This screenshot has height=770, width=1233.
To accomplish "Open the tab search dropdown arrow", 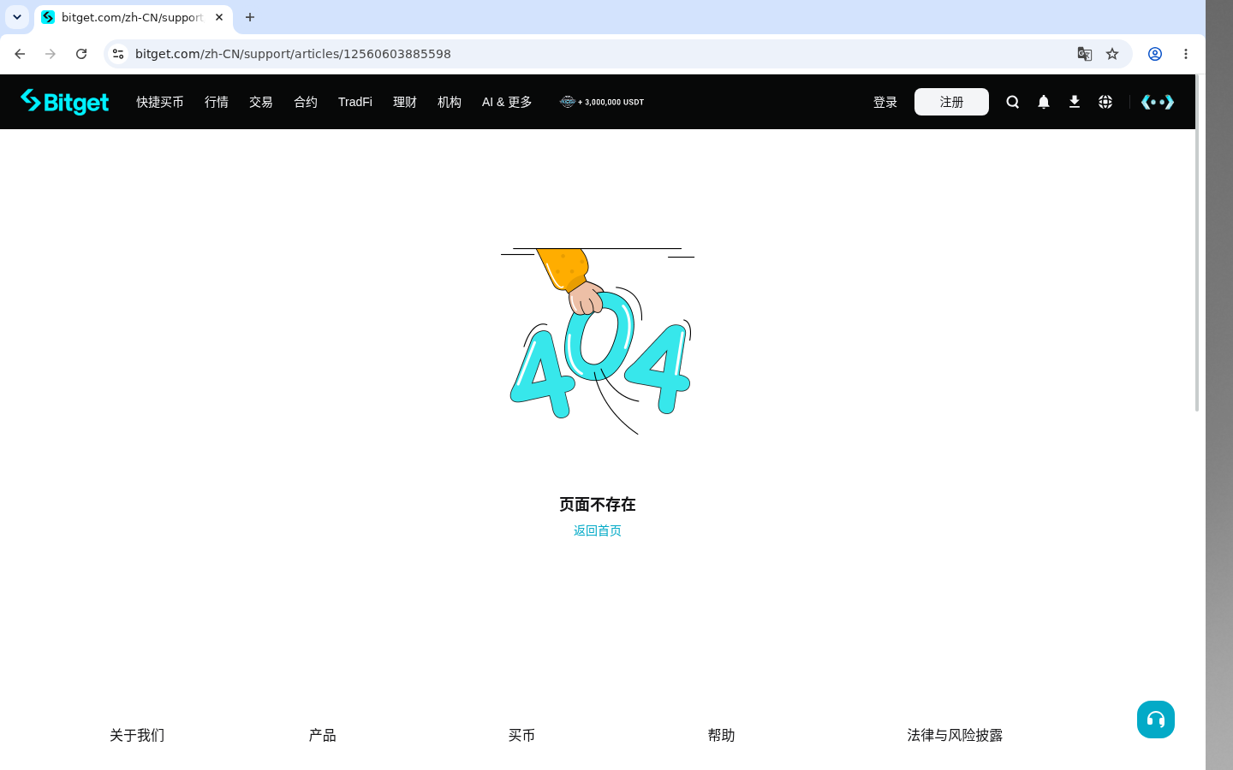I will coord(17,17).
